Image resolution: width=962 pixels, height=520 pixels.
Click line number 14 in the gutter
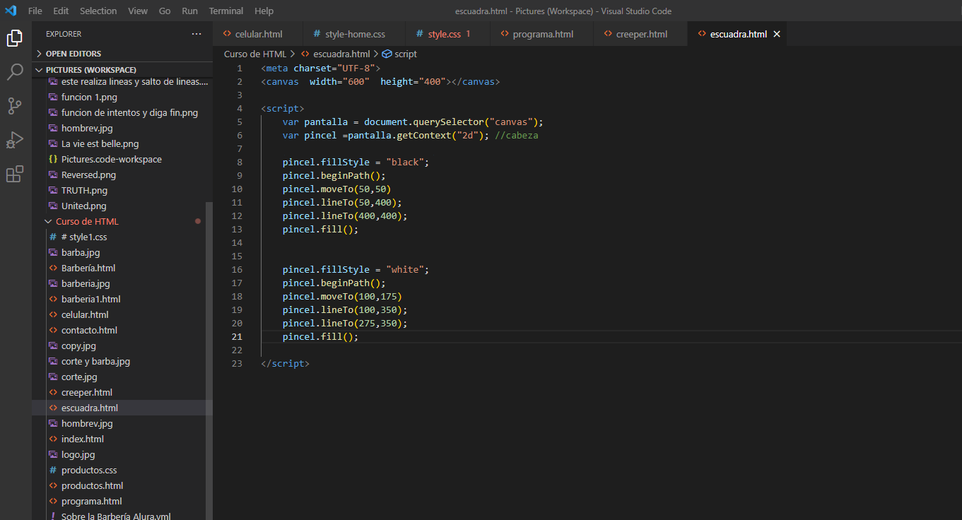(237, 242)
